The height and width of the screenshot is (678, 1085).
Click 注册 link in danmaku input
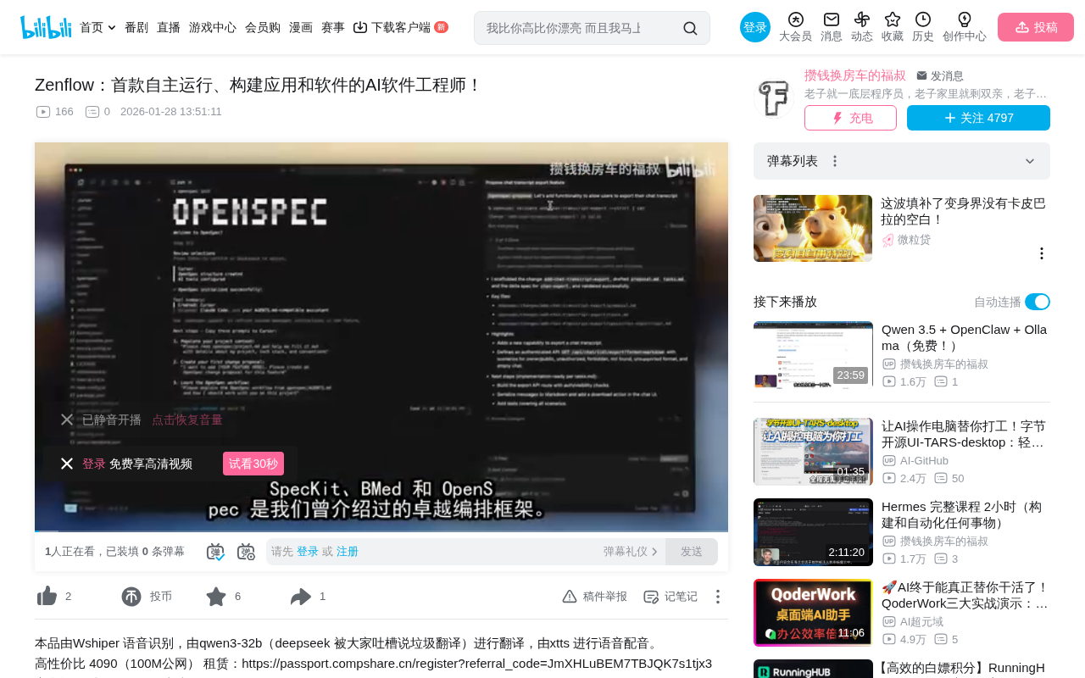pyautogui.click(x=348, y=552)
